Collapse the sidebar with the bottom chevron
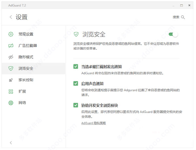Viewport: 196px width, 150px height. tap(11, 142)
